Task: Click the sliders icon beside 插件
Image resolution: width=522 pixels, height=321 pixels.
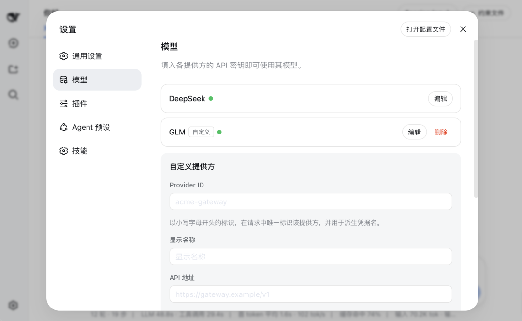Action: click(x=64, y=104)
